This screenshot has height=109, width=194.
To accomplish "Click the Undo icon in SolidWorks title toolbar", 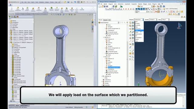I will point(75,2).
